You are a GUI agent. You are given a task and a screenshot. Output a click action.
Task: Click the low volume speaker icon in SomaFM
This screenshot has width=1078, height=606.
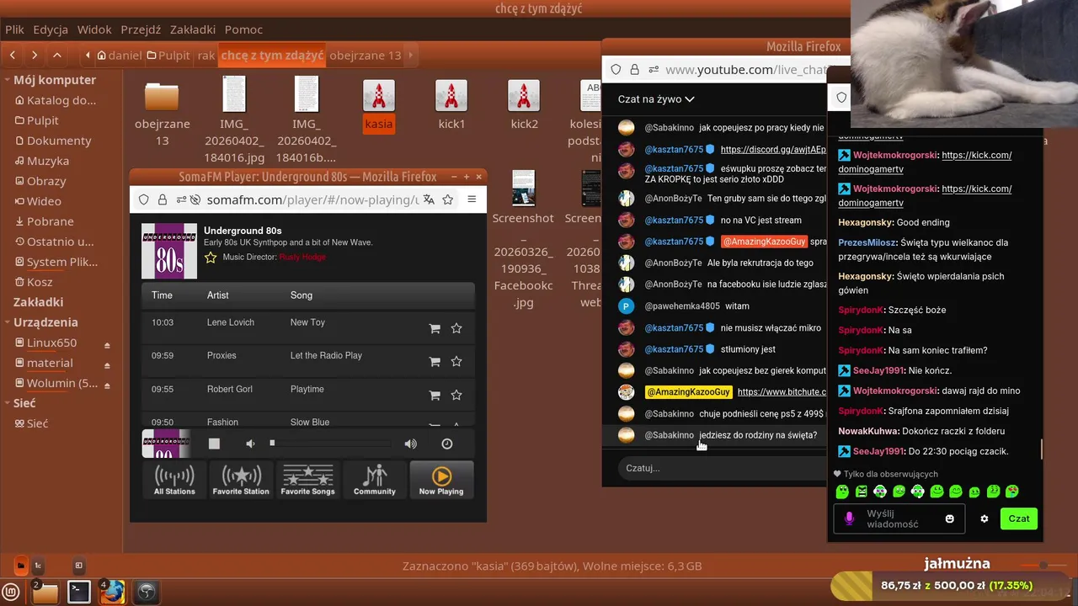[x=250, y=444]
